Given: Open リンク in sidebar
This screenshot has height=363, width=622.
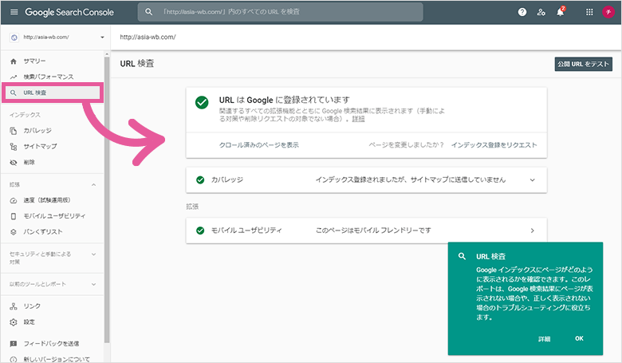Looking at the screenshot, I should (32, 306).
